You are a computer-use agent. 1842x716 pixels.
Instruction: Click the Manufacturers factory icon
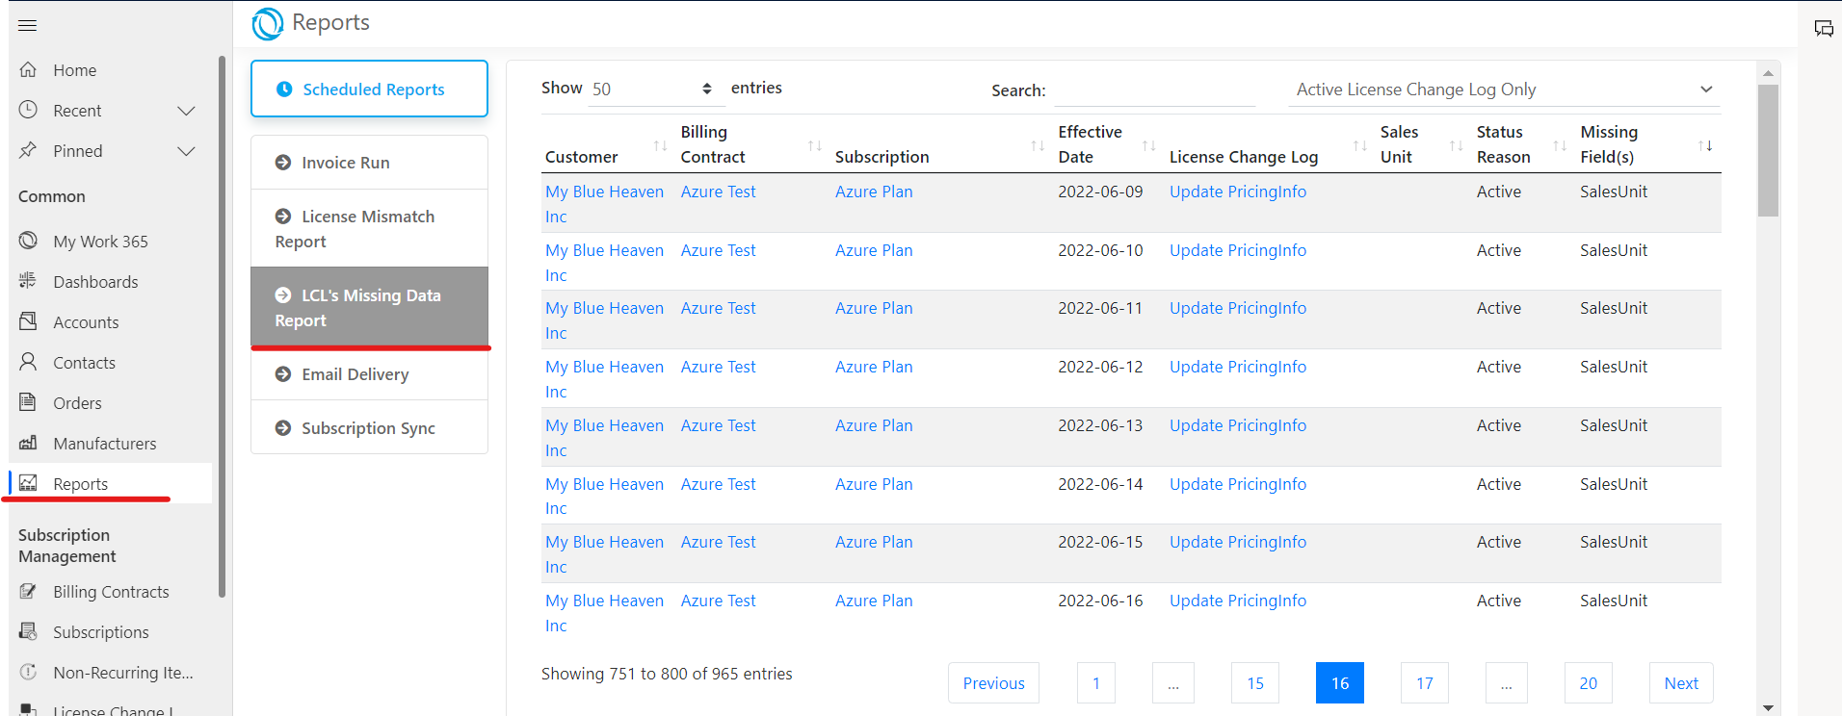pyautogui.click(x=28, y=443)
